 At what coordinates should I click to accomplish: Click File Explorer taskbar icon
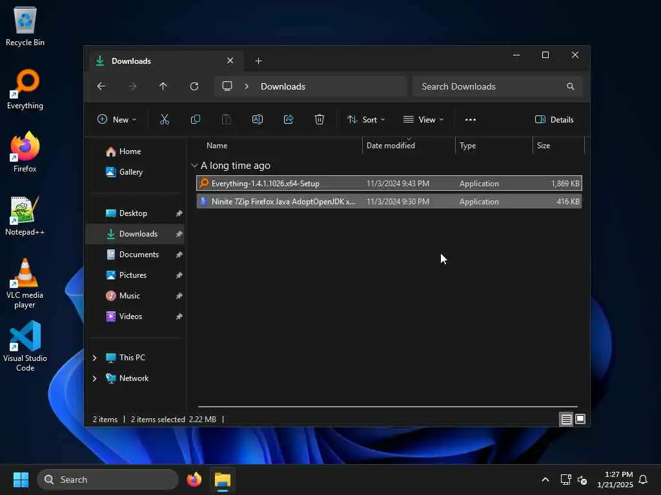click(223, 480)
